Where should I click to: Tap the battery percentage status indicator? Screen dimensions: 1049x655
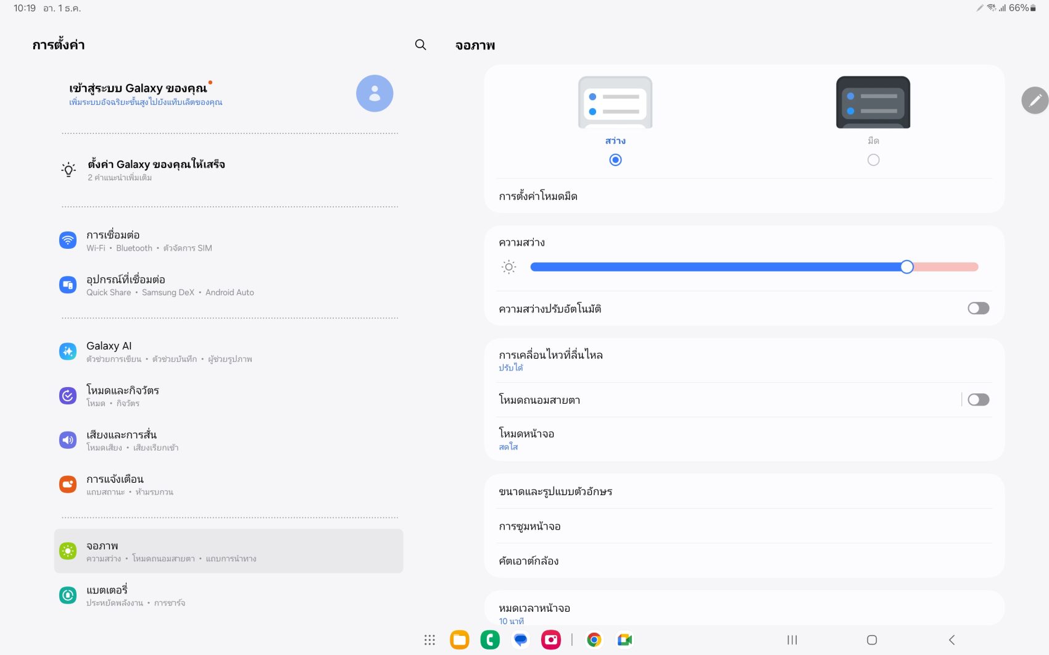(1023, 8)
